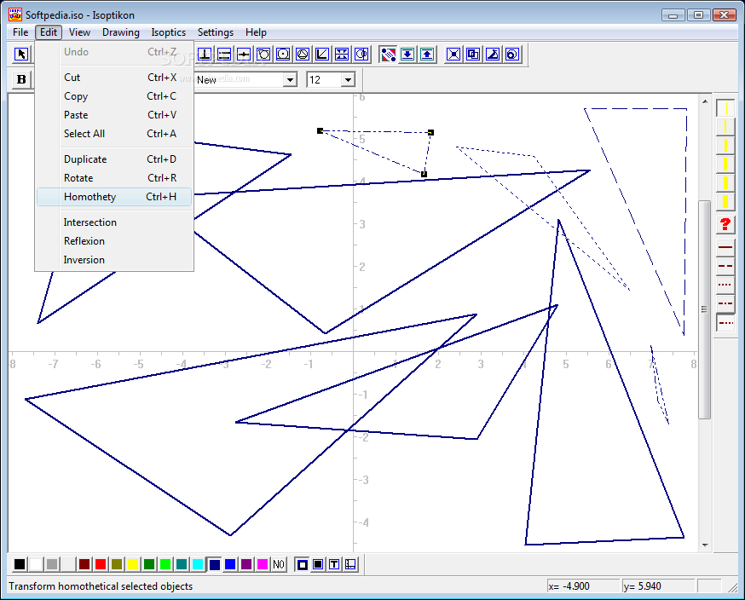745x600 pixels.
Task: Click the vertical scrollbar up arrow
Action: [x=705, y=101]
